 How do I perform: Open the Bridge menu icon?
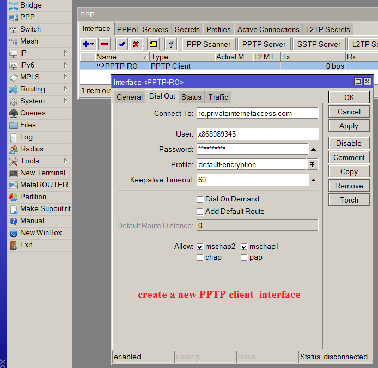(14, 6)
